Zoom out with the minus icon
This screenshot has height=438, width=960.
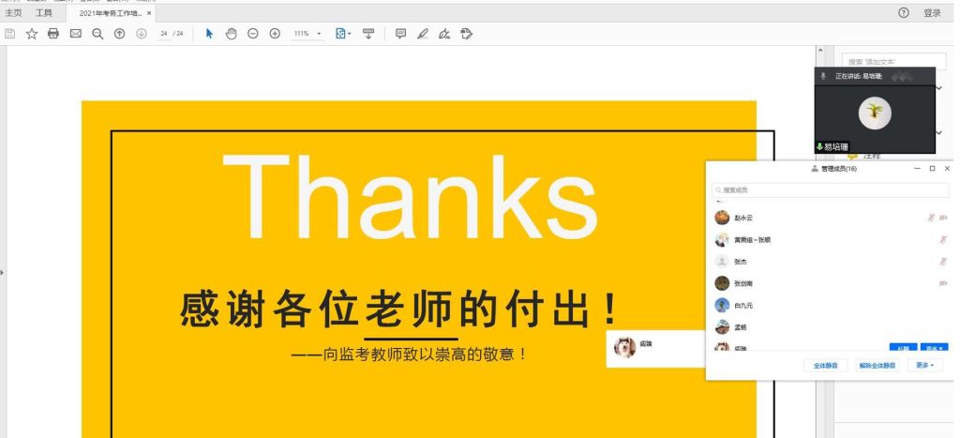click(253, 34)
